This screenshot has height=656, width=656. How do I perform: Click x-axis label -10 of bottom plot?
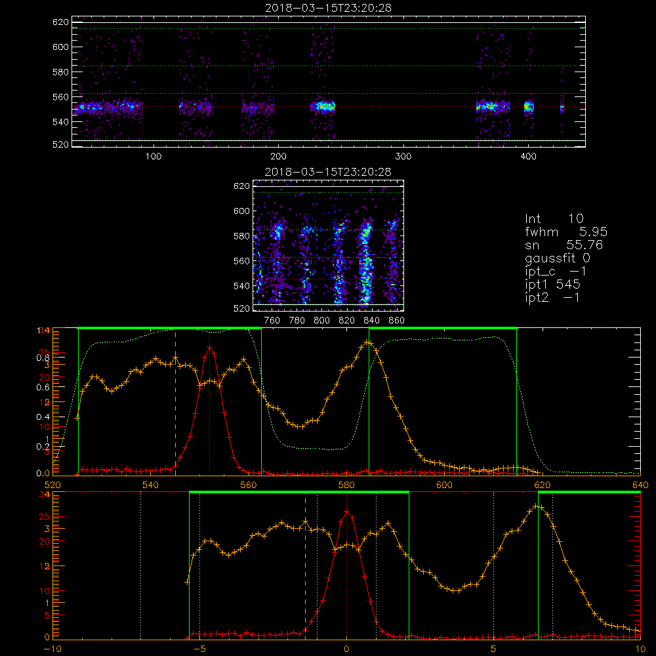52,649
